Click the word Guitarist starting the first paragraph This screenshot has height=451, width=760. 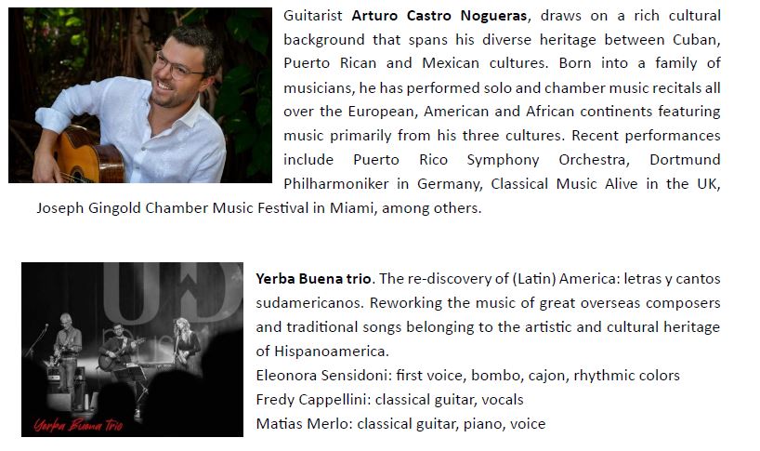[x=314, y=17]
